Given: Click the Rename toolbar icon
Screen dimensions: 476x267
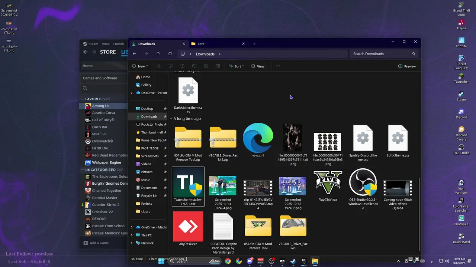Looking at the screenshot, I should 194,66.
